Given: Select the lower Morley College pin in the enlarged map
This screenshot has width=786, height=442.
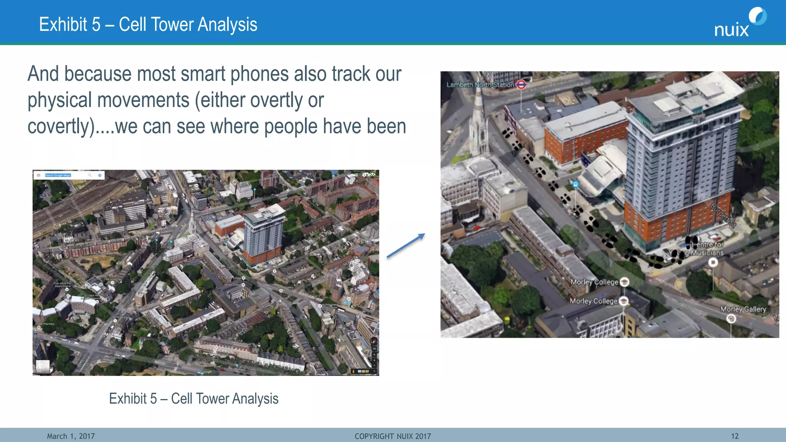Looking at the screenshot, I should 624,301.
